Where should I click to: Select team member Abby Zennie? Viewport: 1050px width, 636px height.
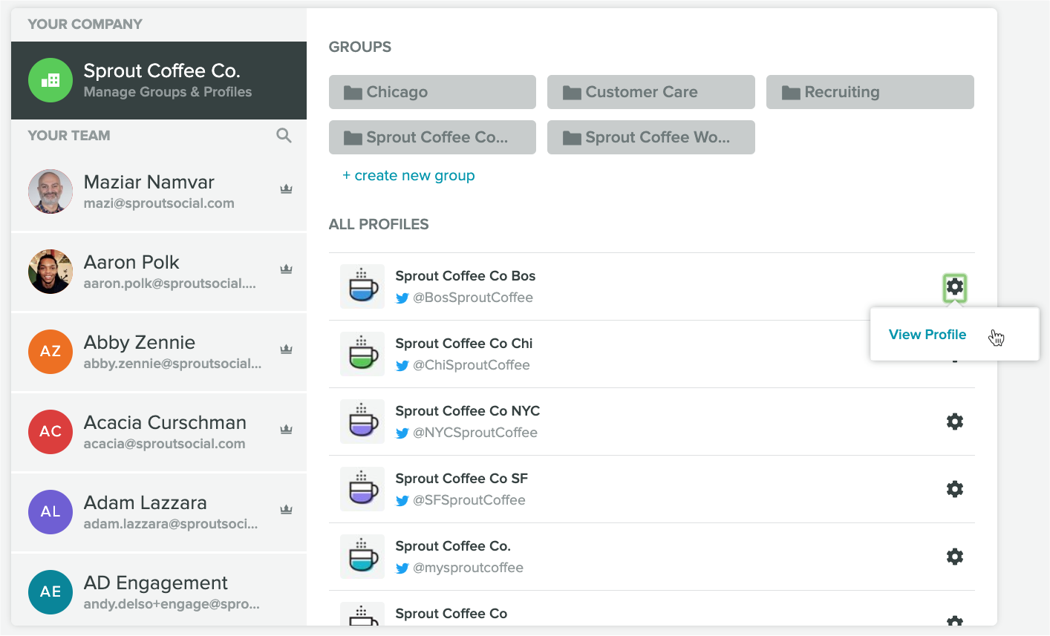point(159,352)
